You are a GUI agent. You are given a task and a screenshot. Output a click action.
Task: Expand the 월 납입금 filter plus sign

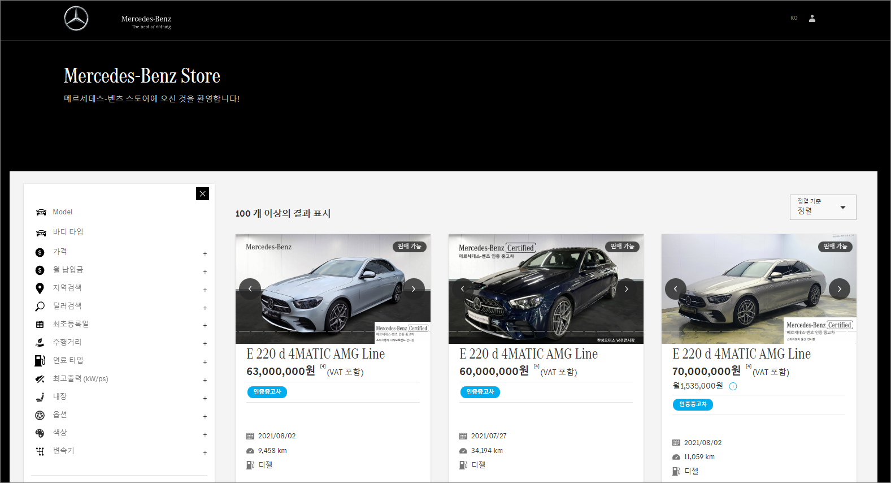pos(205,271)
